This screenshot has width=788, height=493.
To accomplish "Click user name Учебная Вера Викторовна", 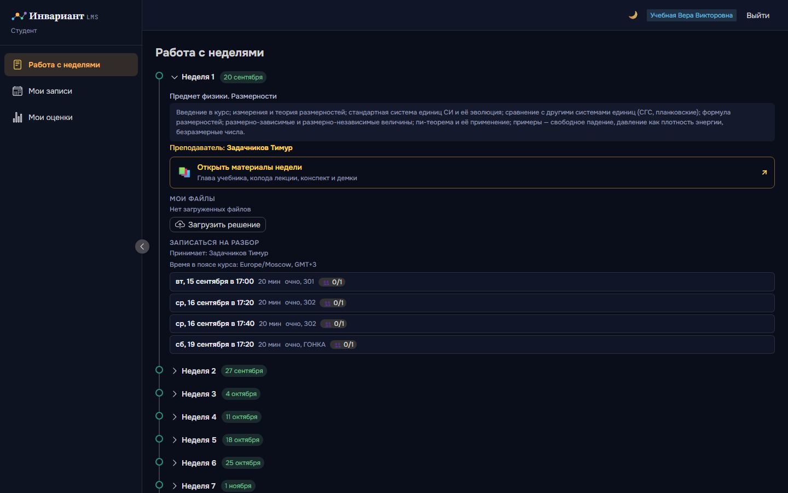I will click(x=691, y=15).
